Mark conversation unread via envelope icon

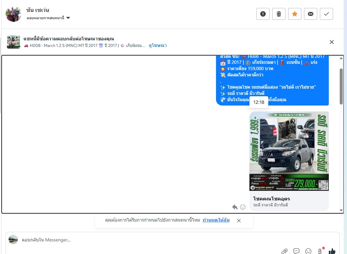[x=311, y=14]
